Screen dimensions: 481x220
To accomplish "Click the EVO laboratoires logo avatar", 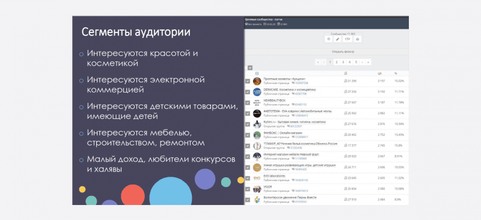I will click(257, 179).
